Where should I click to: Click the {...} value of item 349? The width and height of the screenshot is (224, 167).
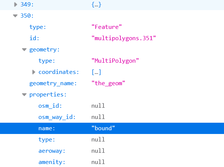point(96,5)
